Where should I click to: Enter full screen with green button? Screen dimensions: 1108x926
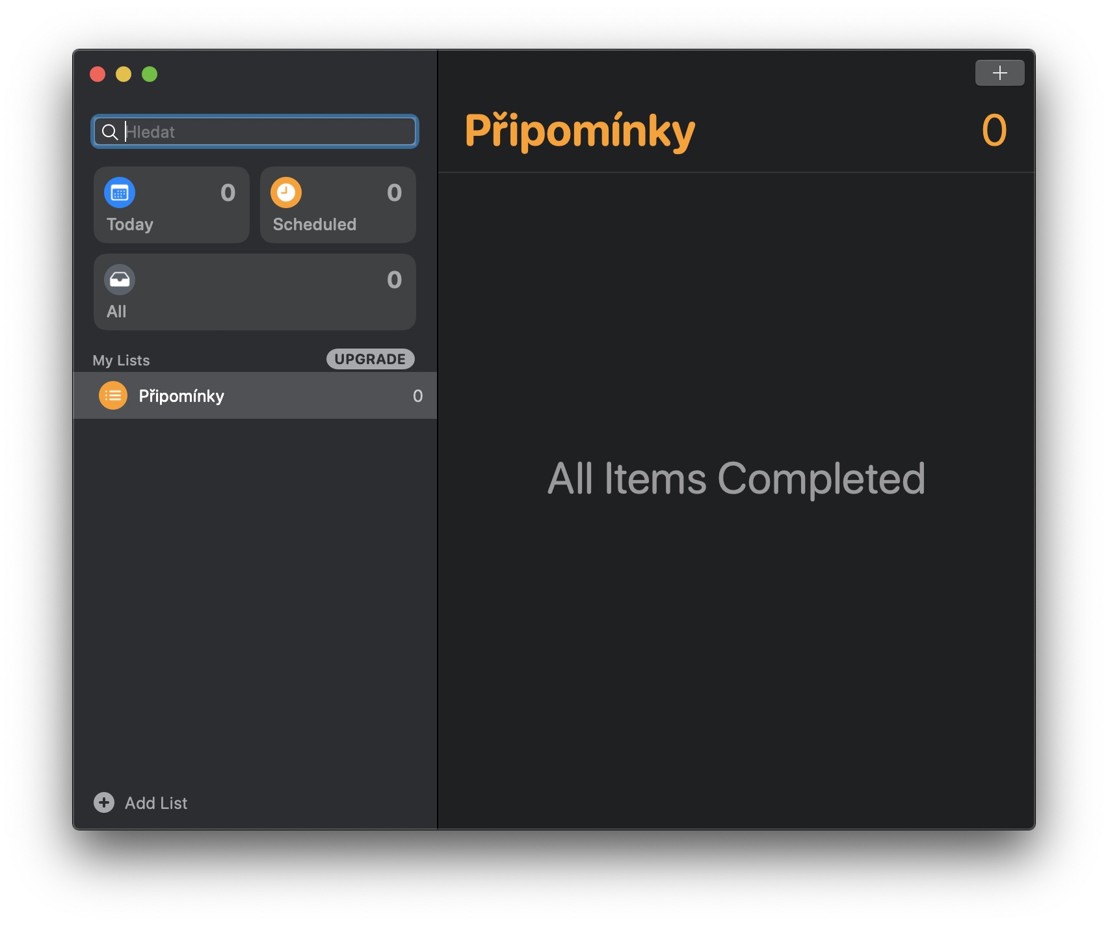tap(150, 74)
